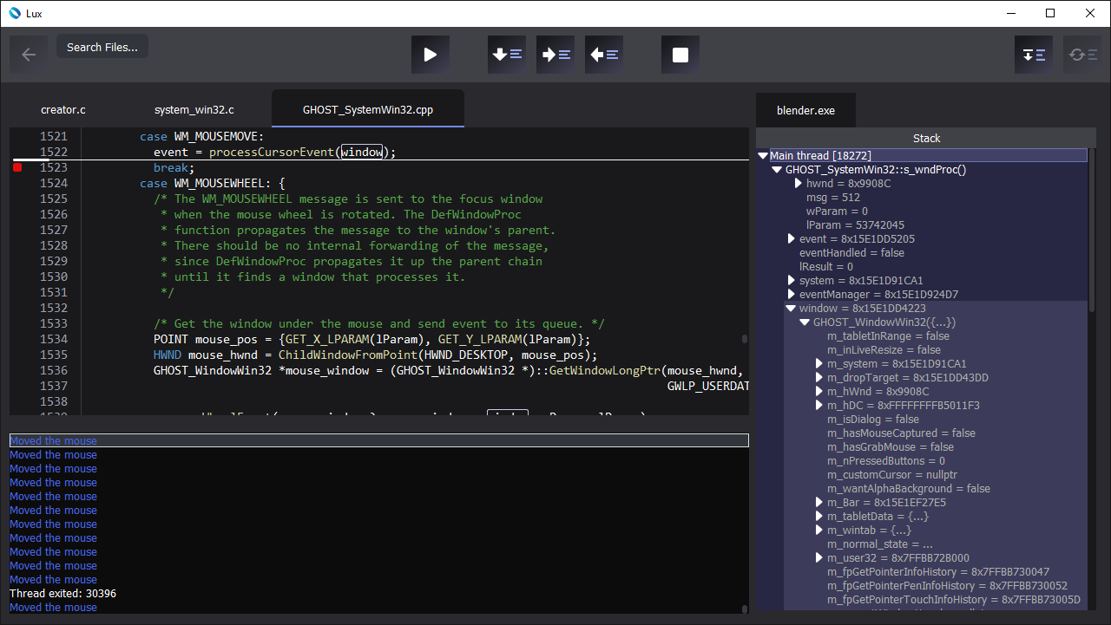Toggle the scroll-to-bottom output button
The image size is (1111, 625).
(x=1034, y=55)
